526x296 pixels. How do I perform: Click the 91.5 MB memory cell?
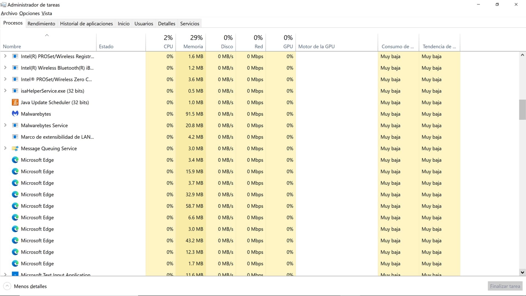(191, 114)
